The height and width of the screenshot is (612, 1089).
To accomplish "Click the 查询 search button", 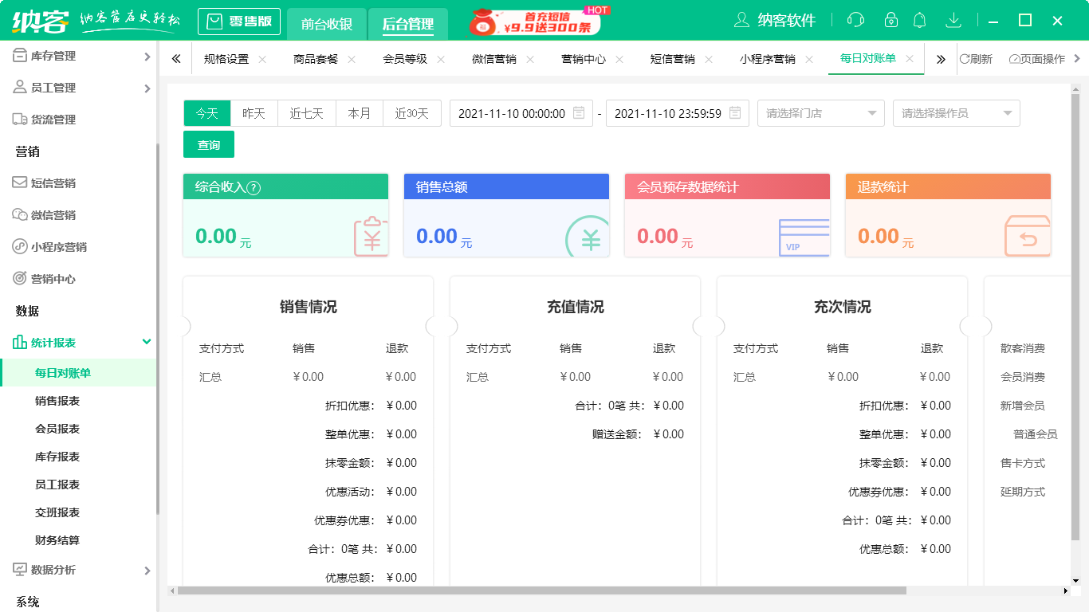I will [208, 144].
